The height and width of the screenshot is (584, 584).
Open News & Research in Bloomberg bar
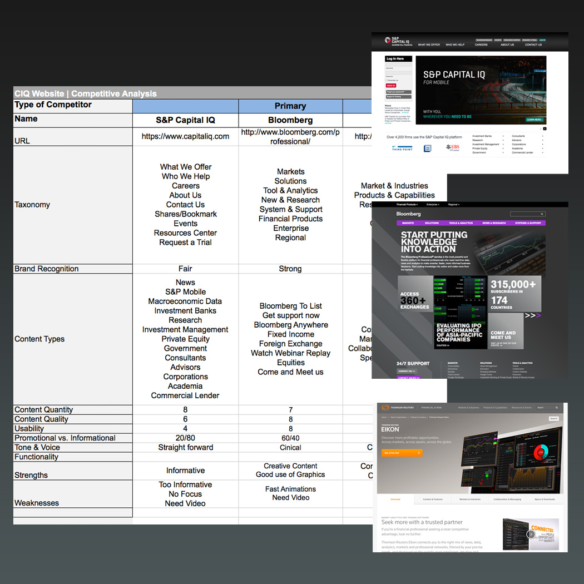coord(494,222)
